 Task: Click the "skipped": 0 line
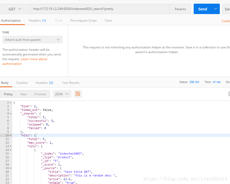tap(38, 125)
